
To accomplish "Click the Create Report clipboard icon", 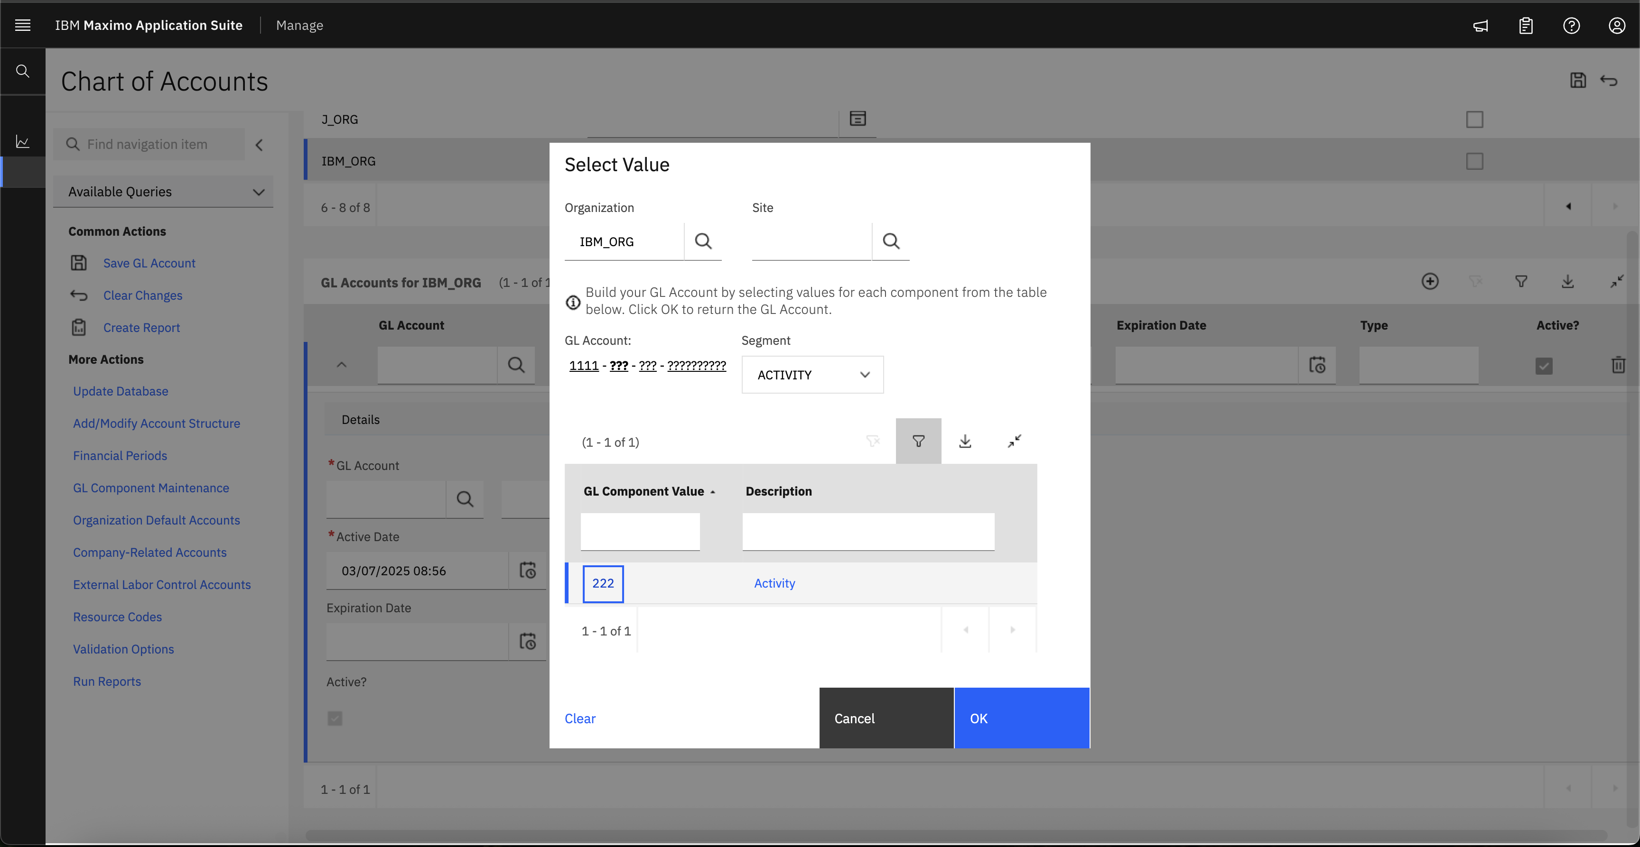I will (x=78, y=327).
